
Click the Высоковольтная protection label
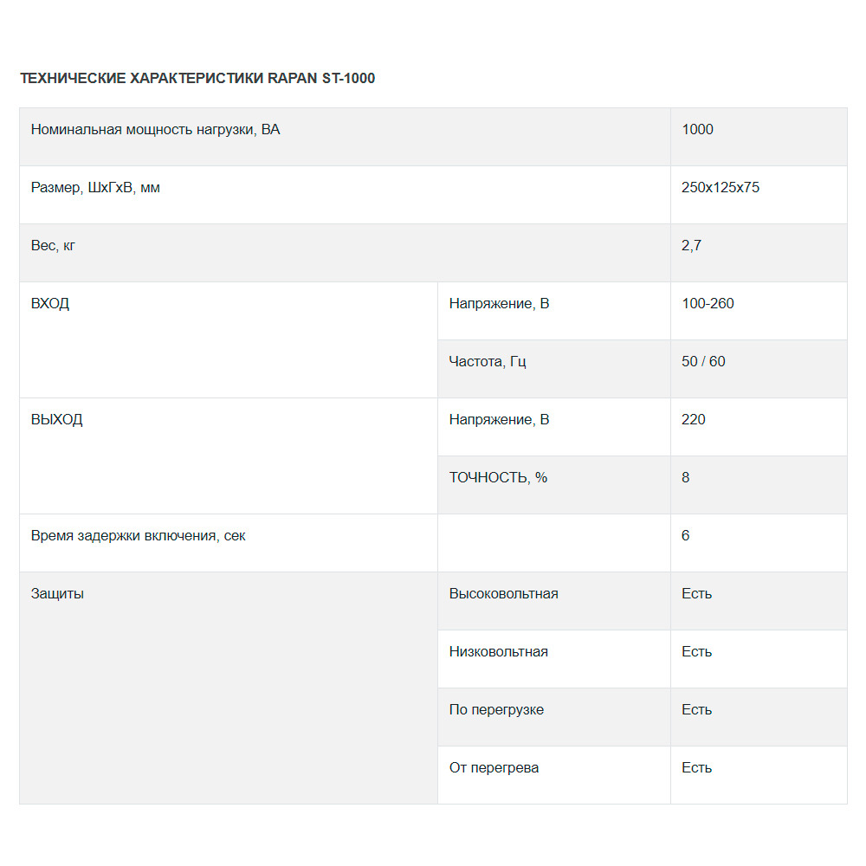tap(503, 594)
